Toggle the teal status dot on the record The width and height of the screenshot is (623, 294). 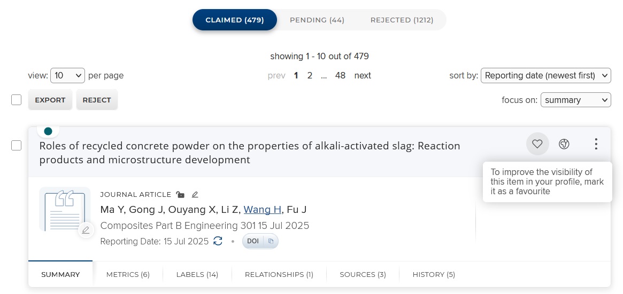pos(48,131)
